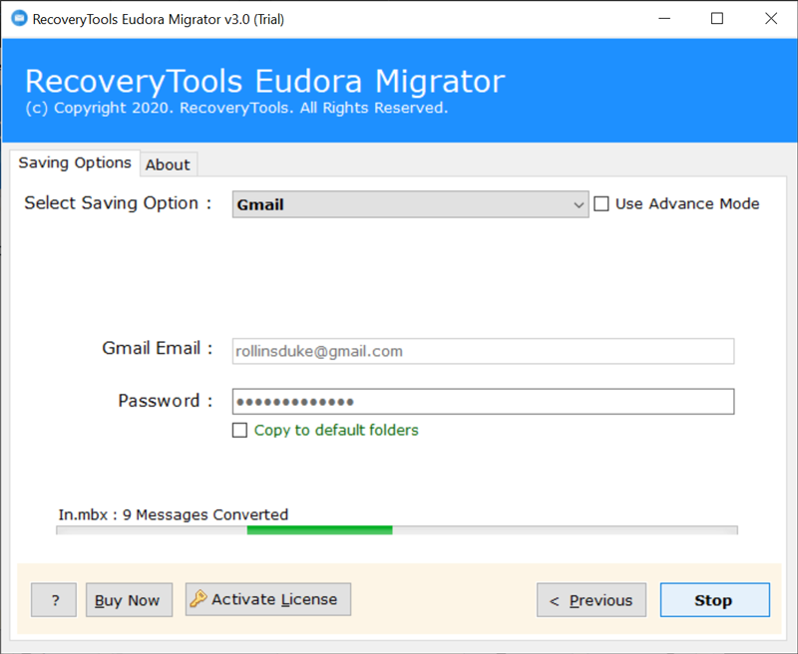Enable the Use Advance Mode checkbox
The height and width of the screenshot is (654, 798).
coord(601,204)
